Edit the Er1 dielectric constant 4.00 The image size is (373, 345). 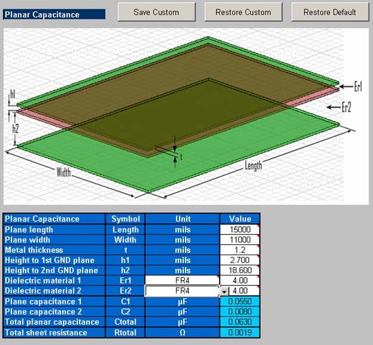pyautogui.click(x=240, y=280)
